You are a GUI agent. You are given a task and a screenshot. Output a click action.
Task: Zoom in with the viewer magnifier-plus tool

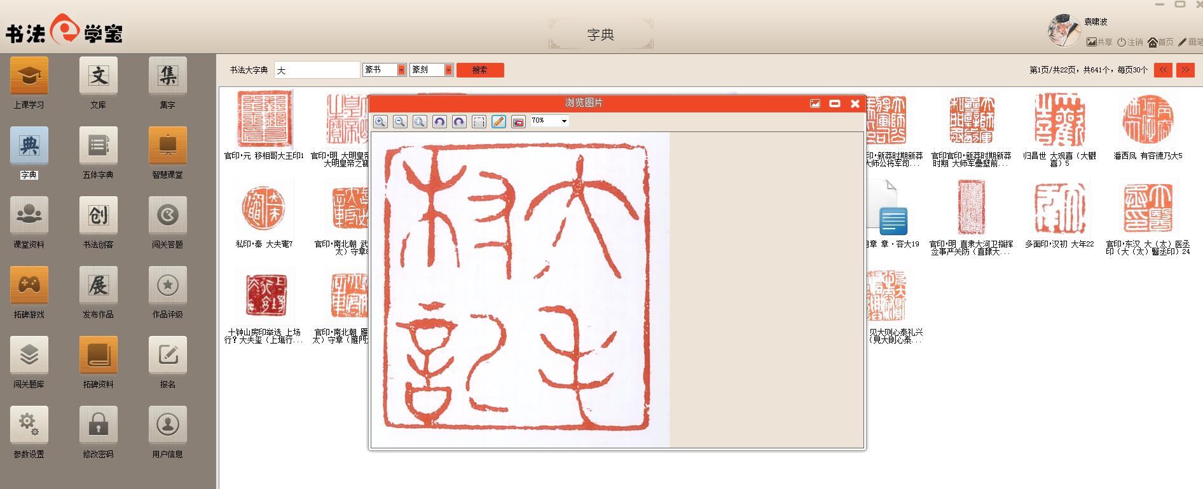point(380,122)
